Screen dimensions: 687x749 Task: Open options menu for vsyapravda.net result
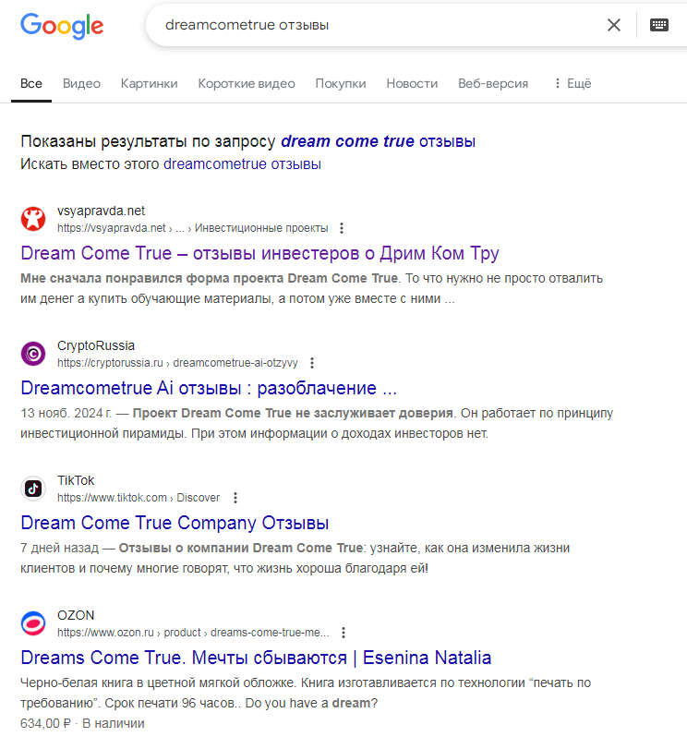click(x=342, y=228)
